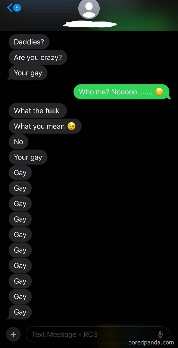Tap the redacted contact name

pos(90,24)
